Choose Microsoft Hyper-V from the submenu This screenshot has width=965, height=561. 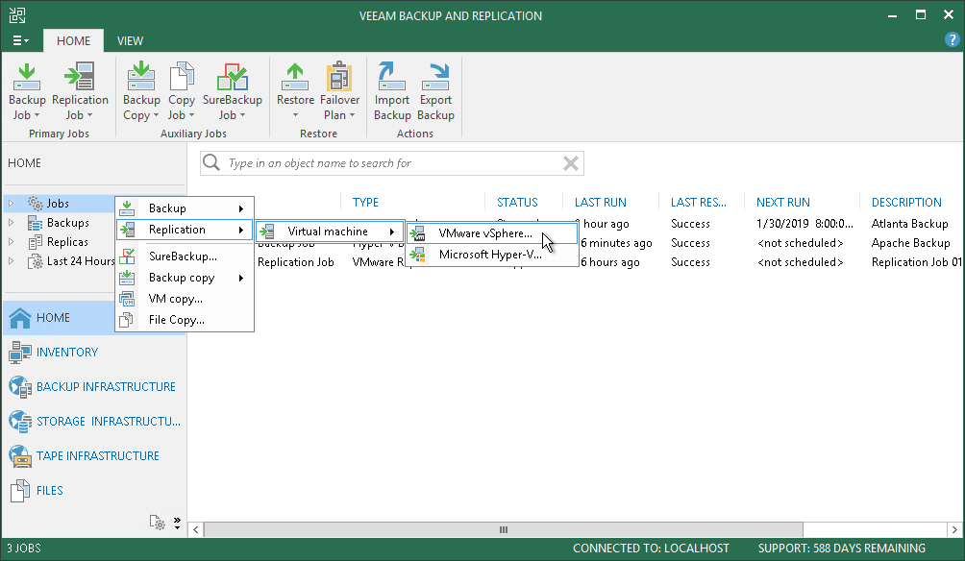(x=492, y=254)
